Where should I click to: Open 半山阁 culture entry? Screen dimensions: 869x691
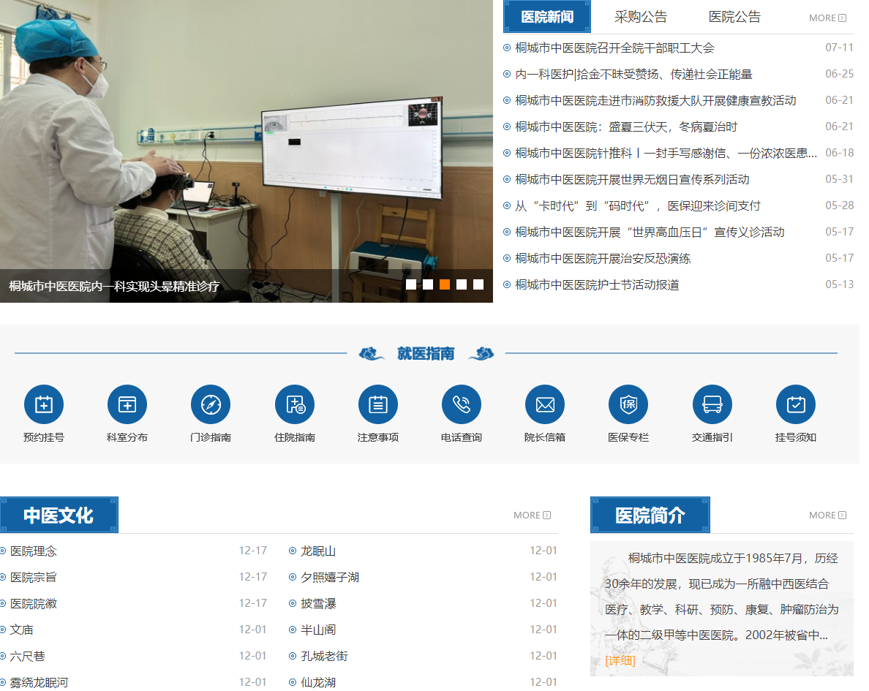318,630
